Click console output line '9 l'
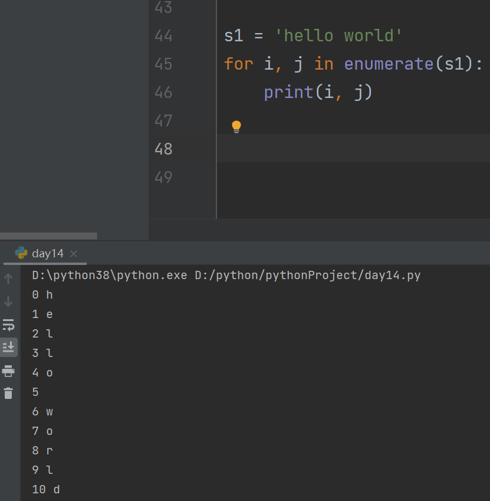The width and height of the screenshot is (490, 501). tap(42, 470)
